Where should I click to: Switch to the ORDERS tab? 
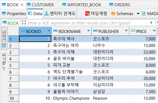coord(120,5)
